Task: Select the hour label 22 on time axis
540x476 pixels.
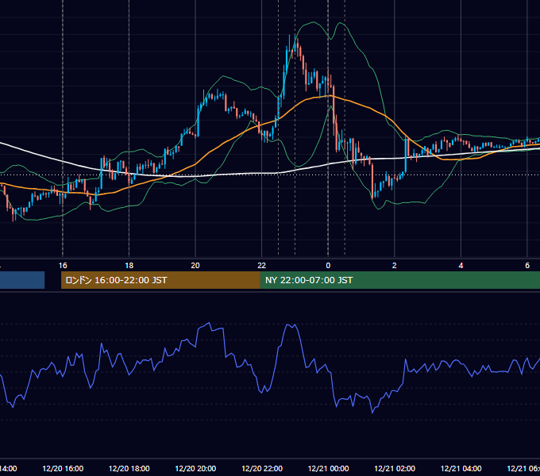Action: [262, 266]
